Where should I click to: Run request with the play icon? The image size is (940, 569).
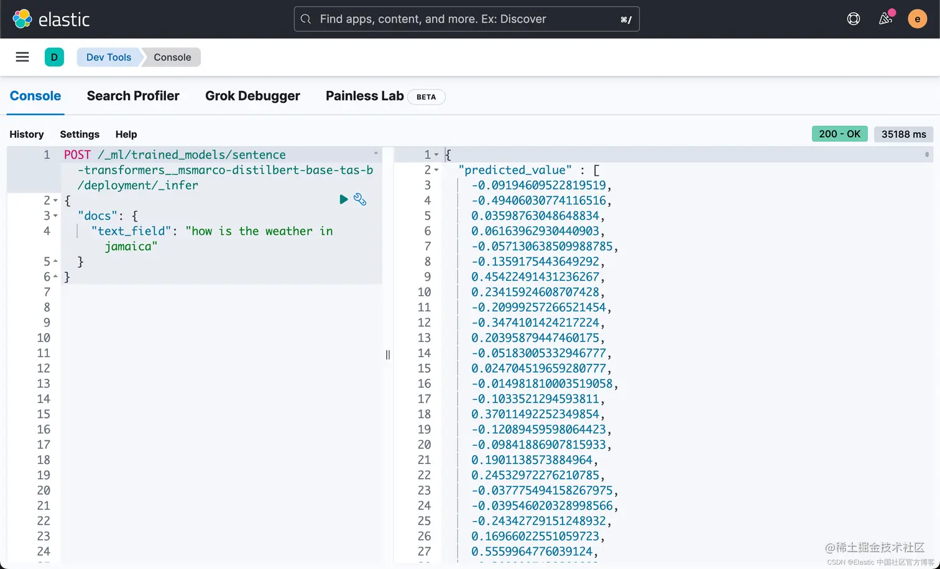[343, 199]
